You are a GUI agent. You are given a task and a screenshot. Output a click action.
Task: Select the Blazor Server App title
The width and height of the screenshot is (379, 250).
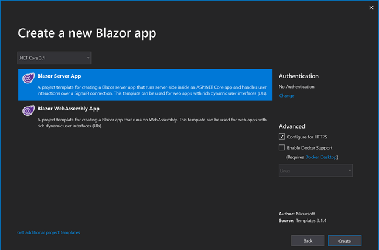tap(60, 76)
